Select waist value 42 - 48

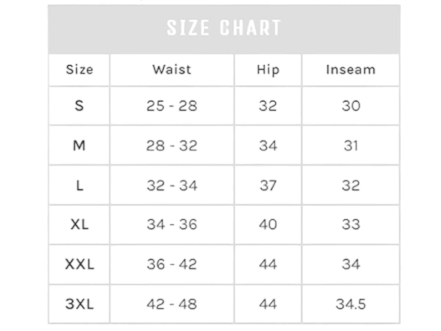pos(172,304)
